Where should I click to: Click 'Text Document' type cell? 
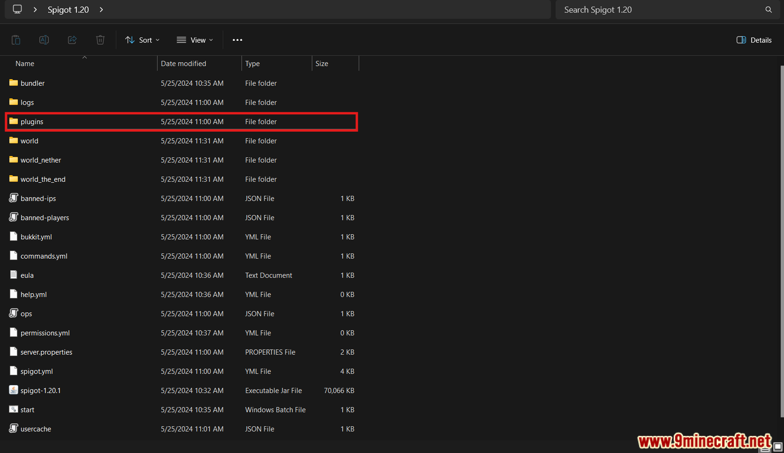(269, 275)
